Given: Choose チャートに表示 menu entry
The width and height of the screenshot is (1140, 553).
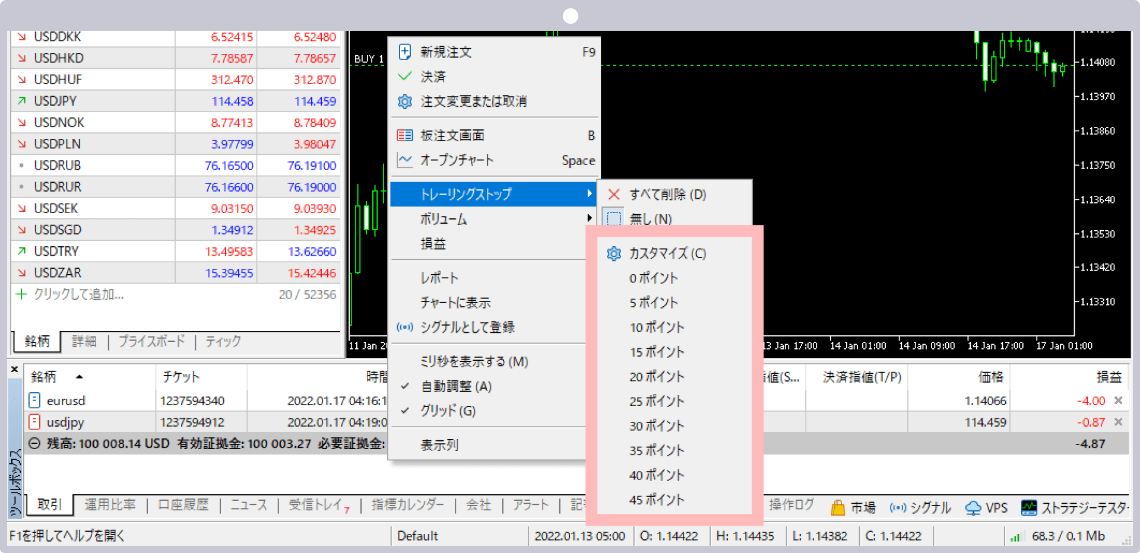Looking at the screenshot, I should coord(455,303).
